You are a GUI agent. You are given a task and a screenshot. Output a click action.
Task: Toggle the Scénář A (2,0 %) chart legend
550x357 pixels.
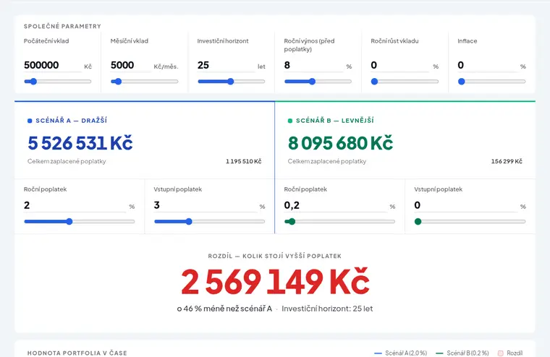coord(401,353)
